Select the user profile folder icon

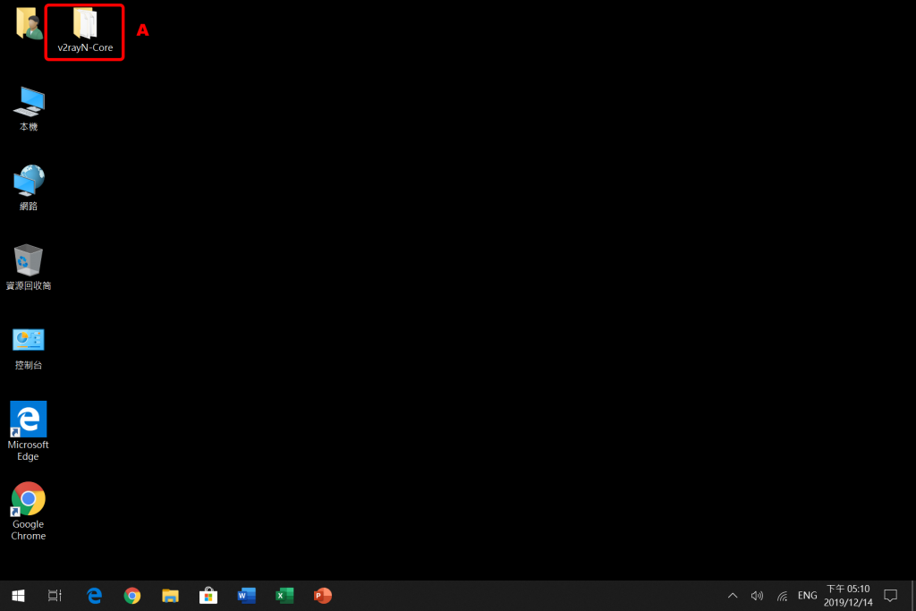pyautogui.click(x=28, y=23)
